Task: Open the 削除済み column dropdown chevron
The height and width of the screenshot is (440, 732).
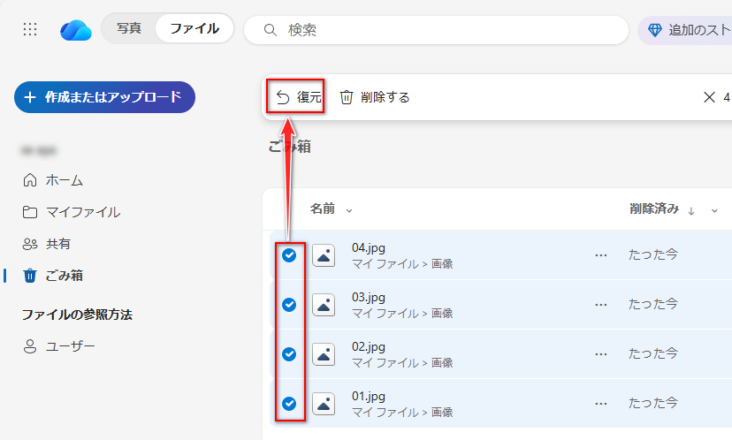Action: [714, 211]
